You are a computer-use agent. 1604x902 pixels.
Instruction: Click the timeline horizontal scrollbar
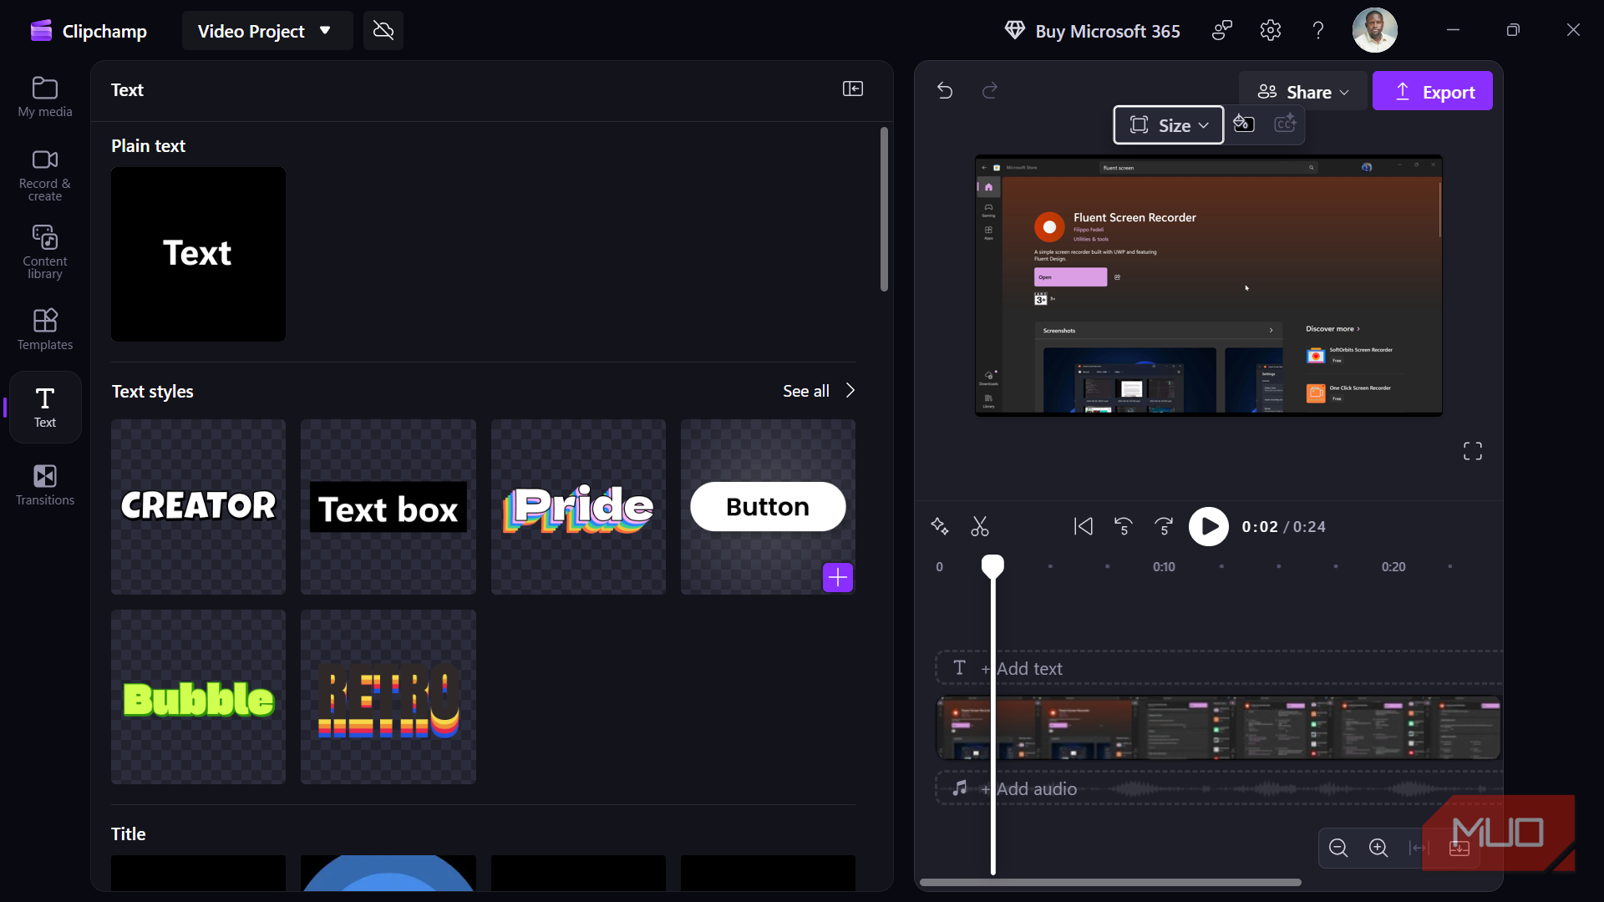[x=1110, y=882]
